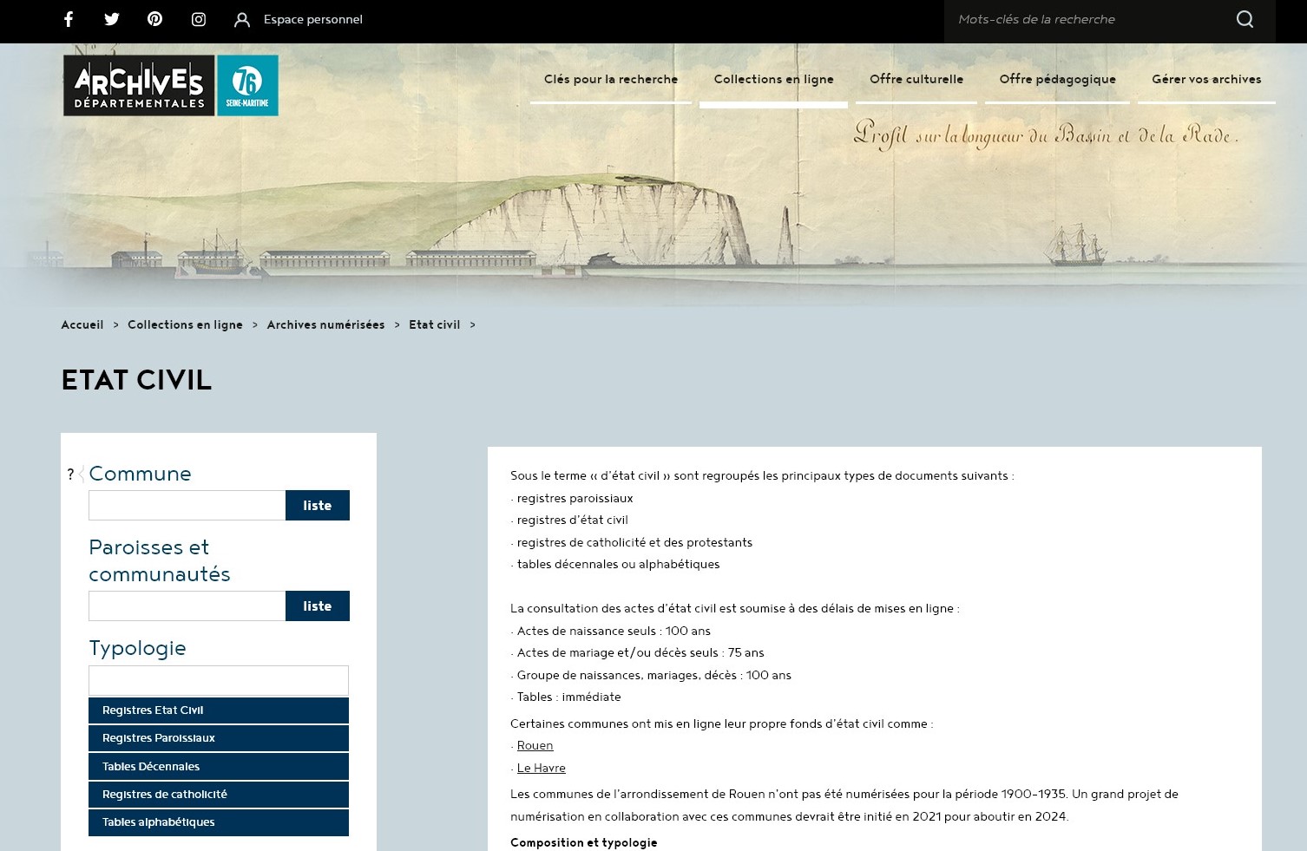Show the Commune liste
This screenshot has height=851, width=1307.
(318, 506)
